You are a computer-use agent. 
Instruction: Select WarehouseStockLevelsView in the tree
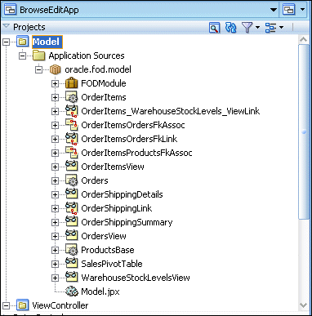click(136, 278)
